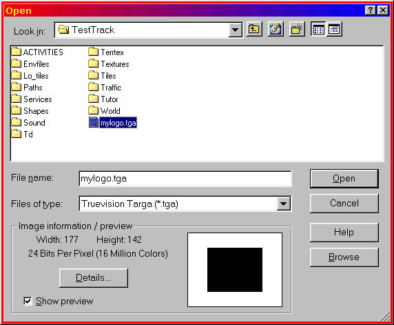The width and height of the screenshot is (394, 325).
Task: Open the Files of type dropdown arrow
Action: coord(284,204)
